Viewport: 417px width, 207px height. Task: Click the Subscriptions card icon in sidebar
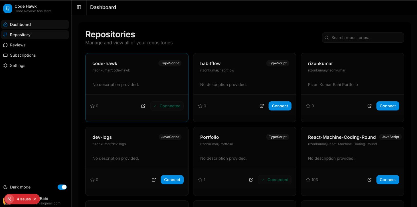[x=5, y=55]
